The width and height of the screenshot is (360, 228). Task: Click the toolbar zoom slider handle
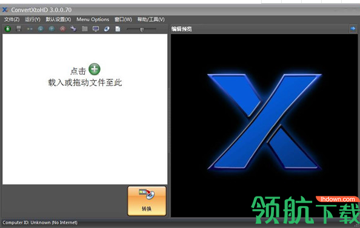(x=142, y=29)
